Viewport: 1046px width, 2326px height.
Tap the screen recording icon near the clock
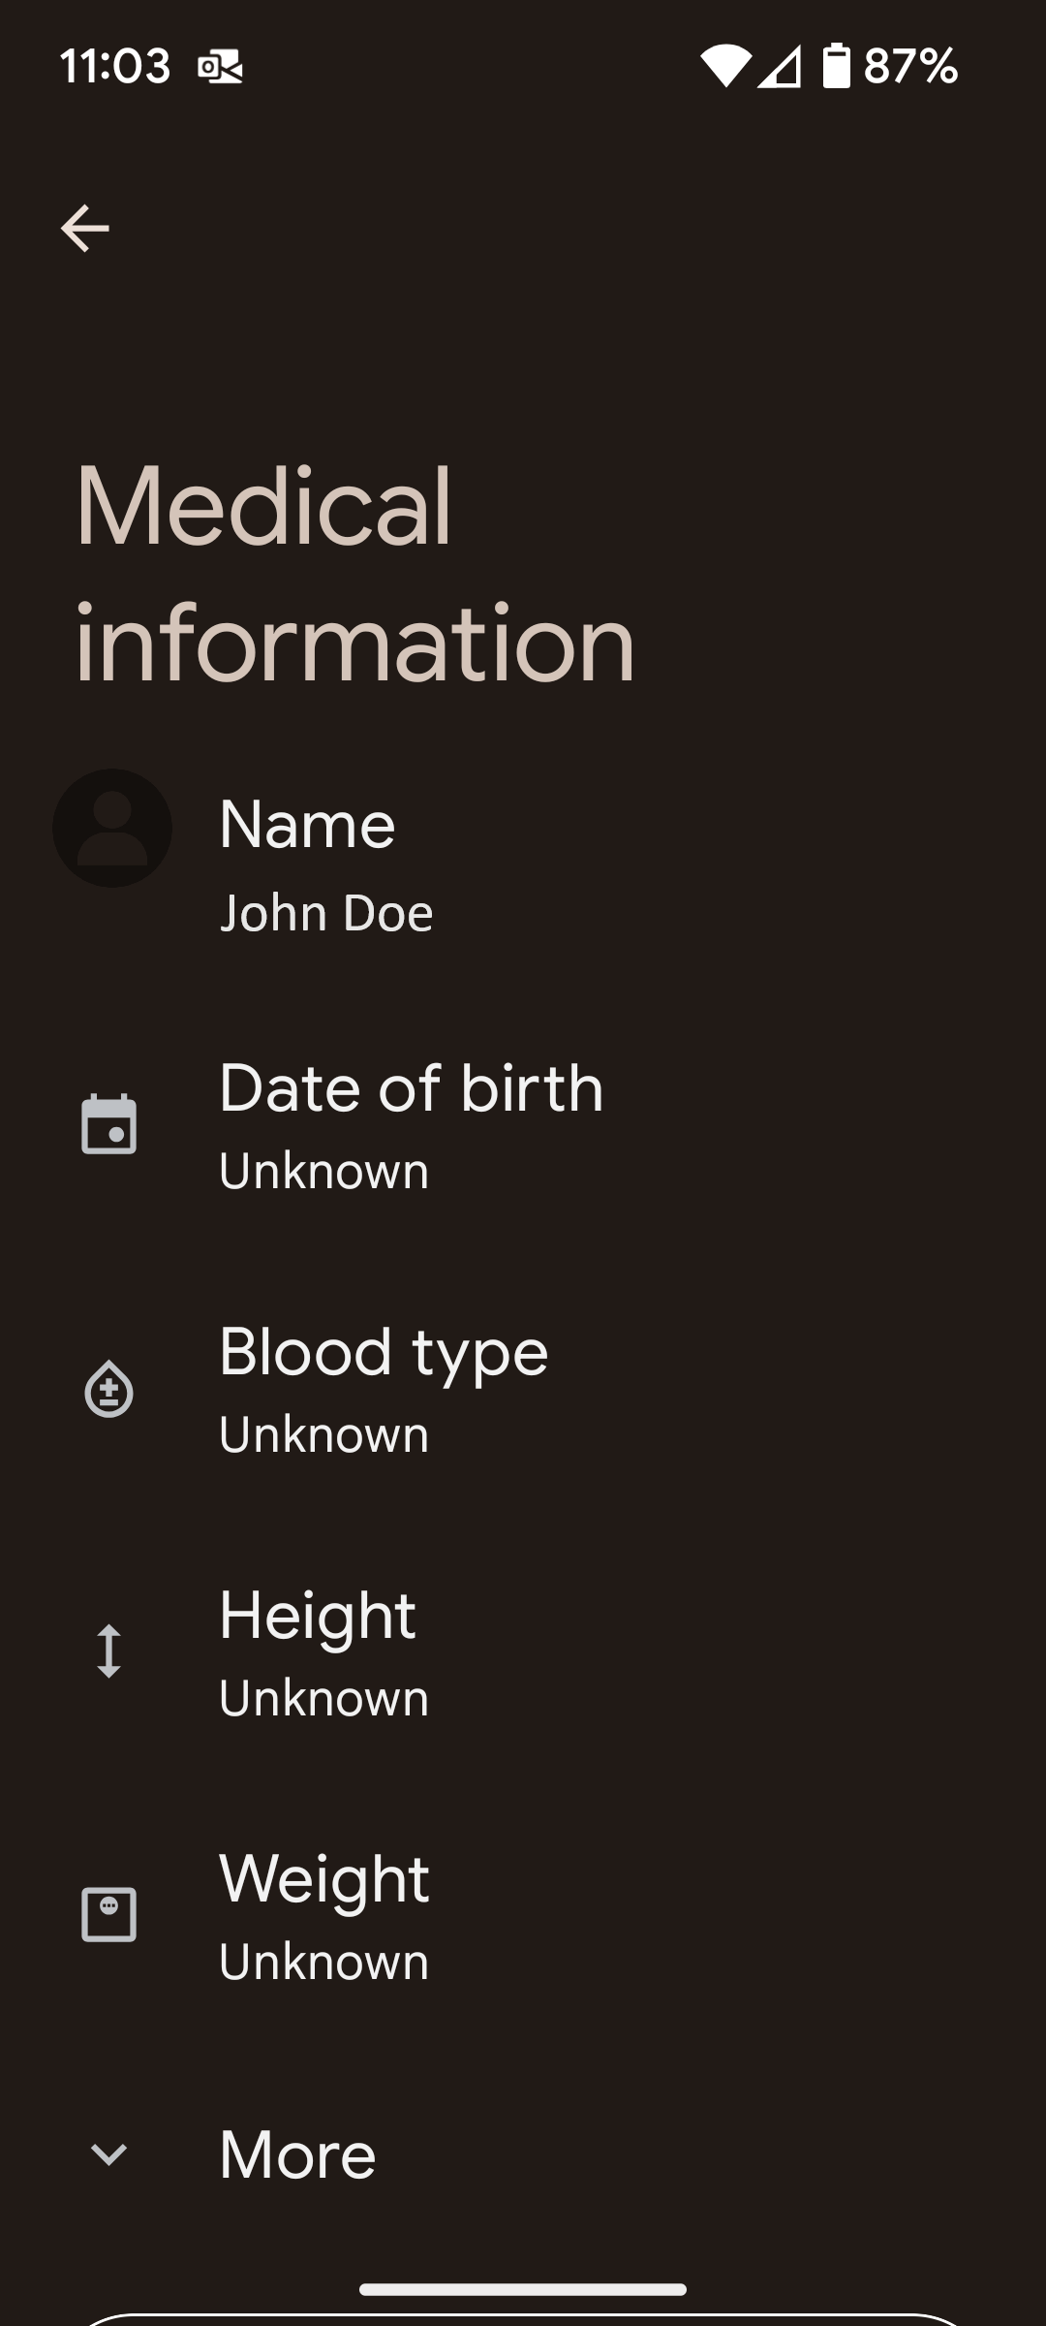tap(218, 67)
